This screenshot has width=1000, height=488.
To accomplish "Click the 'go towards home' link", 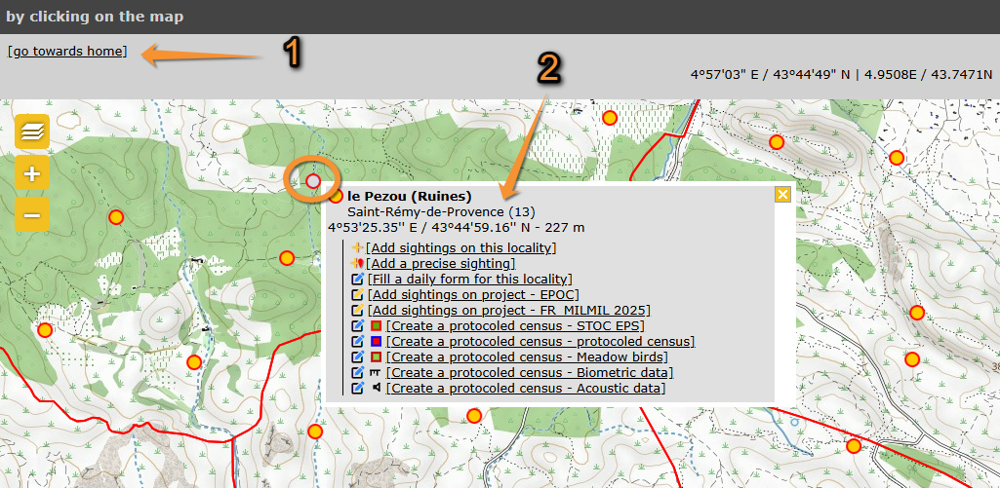I will (67, 51).
